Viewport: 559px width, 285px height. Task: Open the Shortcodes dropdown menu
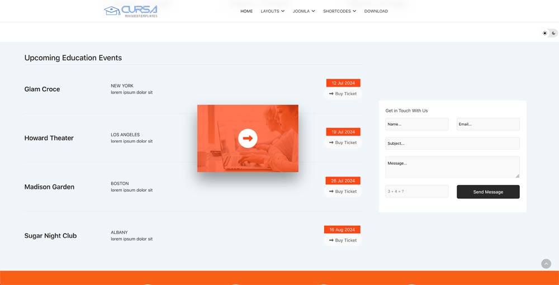[339, 11]
